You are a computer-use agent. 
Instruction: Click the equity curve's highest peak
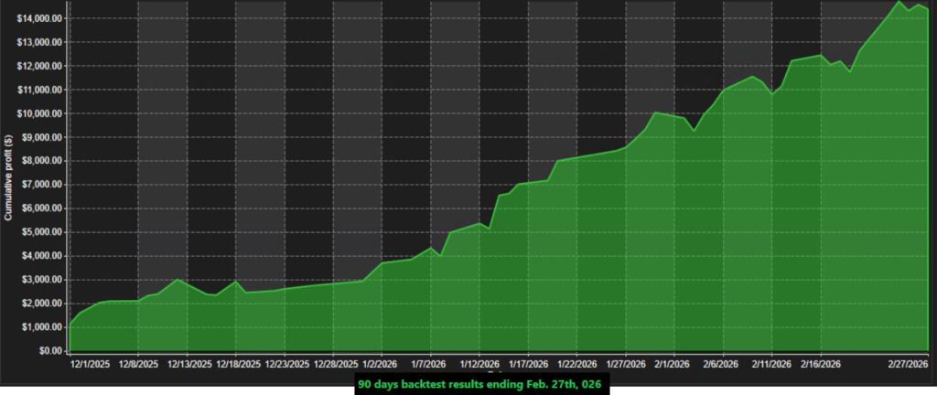pyautogui.click(x=899, y=3)
